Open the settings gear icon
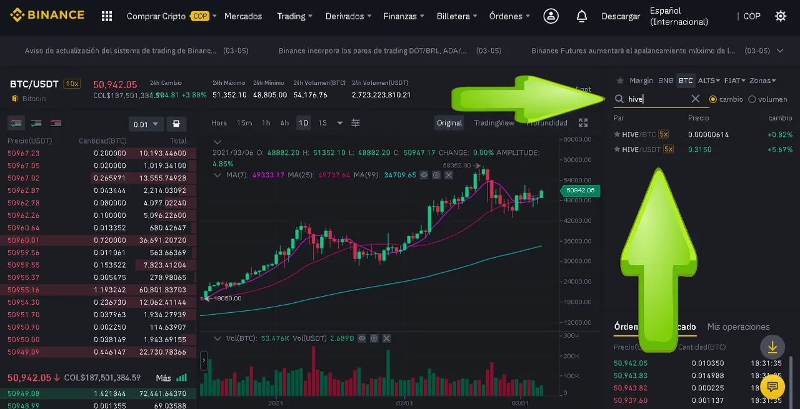The width and height of the screenshot is (800, 409). [x=781, y=16]
